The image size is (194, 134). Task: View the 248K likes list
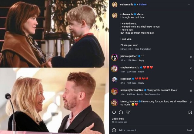[118, 119]
